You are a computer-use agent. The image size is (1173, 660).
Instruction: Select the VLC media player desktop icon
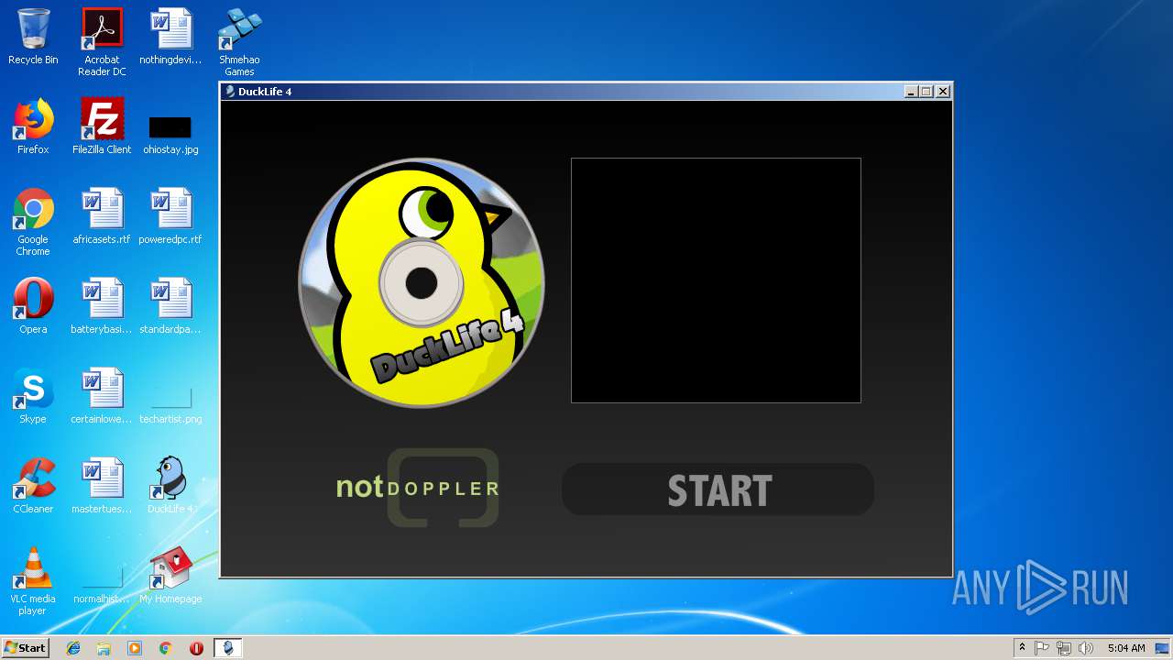pos(33,581)
